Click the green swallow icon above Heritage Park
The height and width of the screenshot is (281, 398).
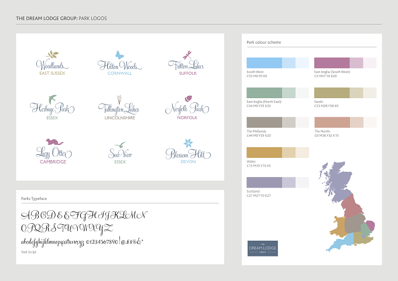pyautogui.click(x=52, y=99)
